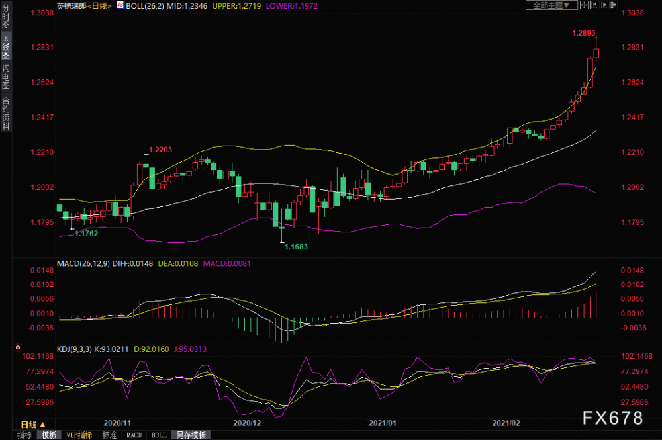The image size is (662, 440).
Task: Click the 2021/02 date axis label
Action: 506,423
